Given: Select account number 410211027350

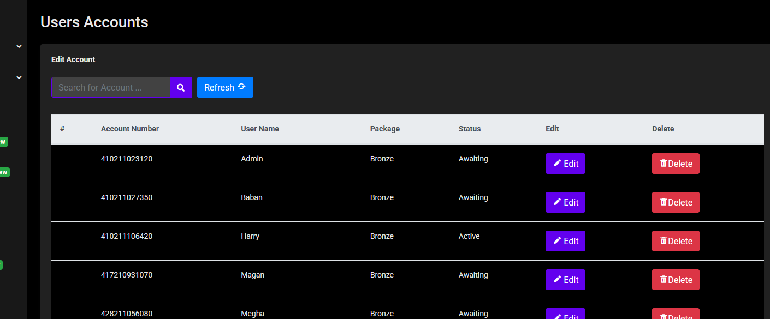Looking at the screenshot, I should 127,197.
